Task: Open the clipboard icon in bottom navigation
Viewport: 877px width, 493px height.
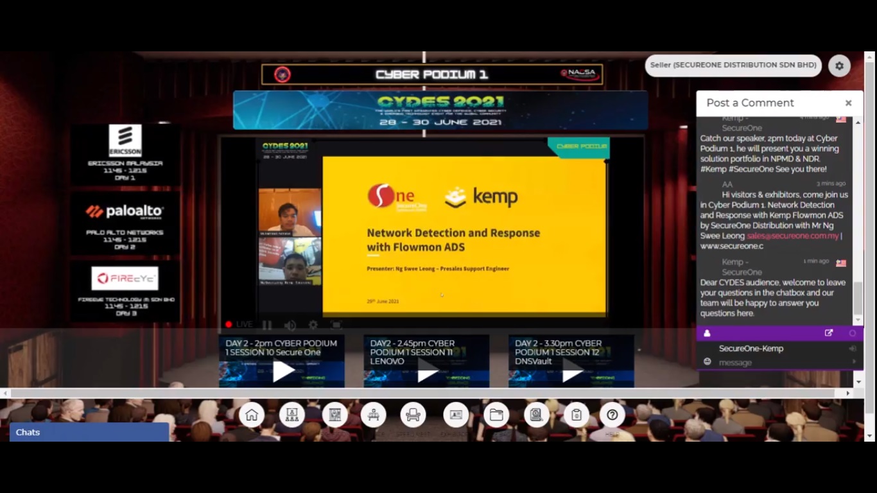Action: coord(577,415)
